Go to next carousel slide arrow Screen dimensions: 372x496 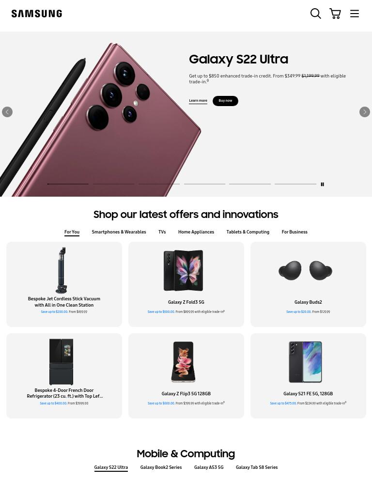click(364, 112)
